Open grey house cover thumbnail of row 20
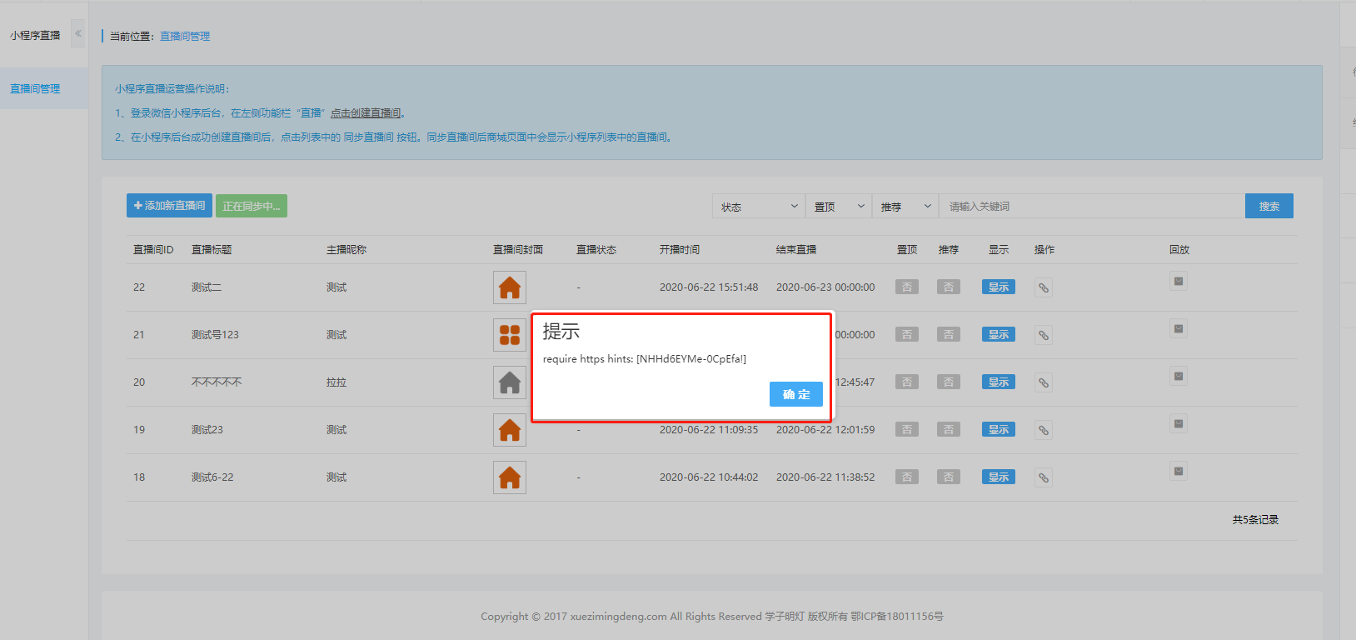The width and height of the screenshot is (1356, 640). pyautogui.click(x=510, y=382)
